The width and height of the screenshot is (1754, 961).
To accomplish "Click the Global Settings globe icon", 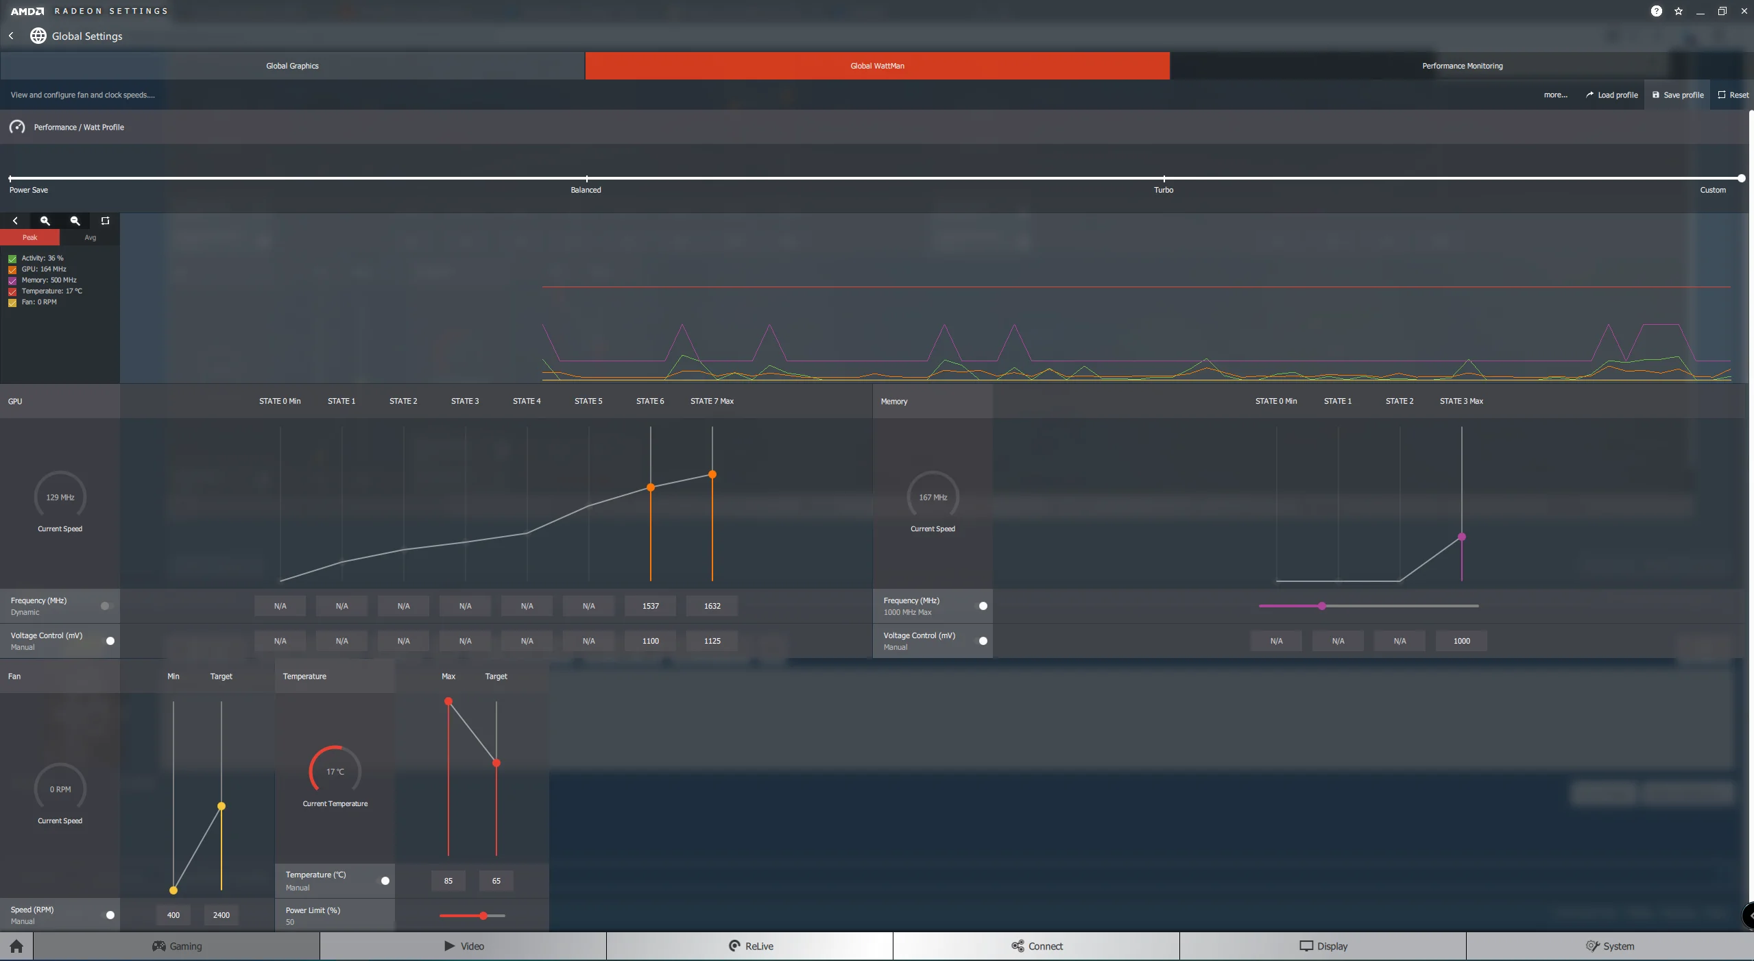I will (38, 36).
